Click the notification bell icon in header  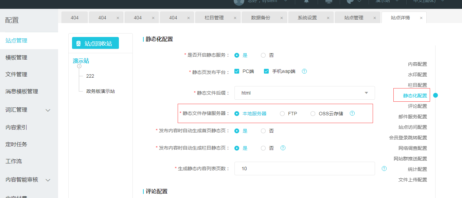306,1
